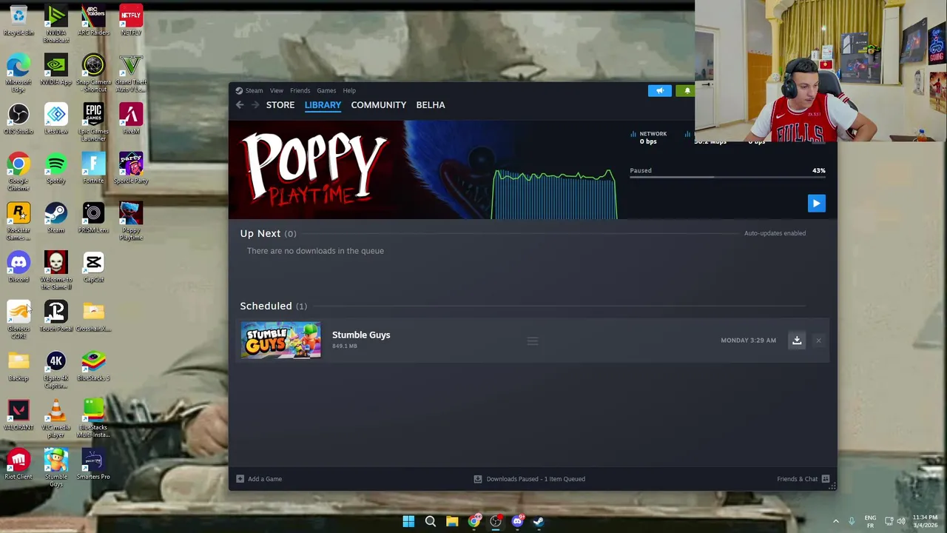The width and height of the screenshot is (947, 533).
Task: Open taskbar Search magnifier
Action: tap(430, 521)
